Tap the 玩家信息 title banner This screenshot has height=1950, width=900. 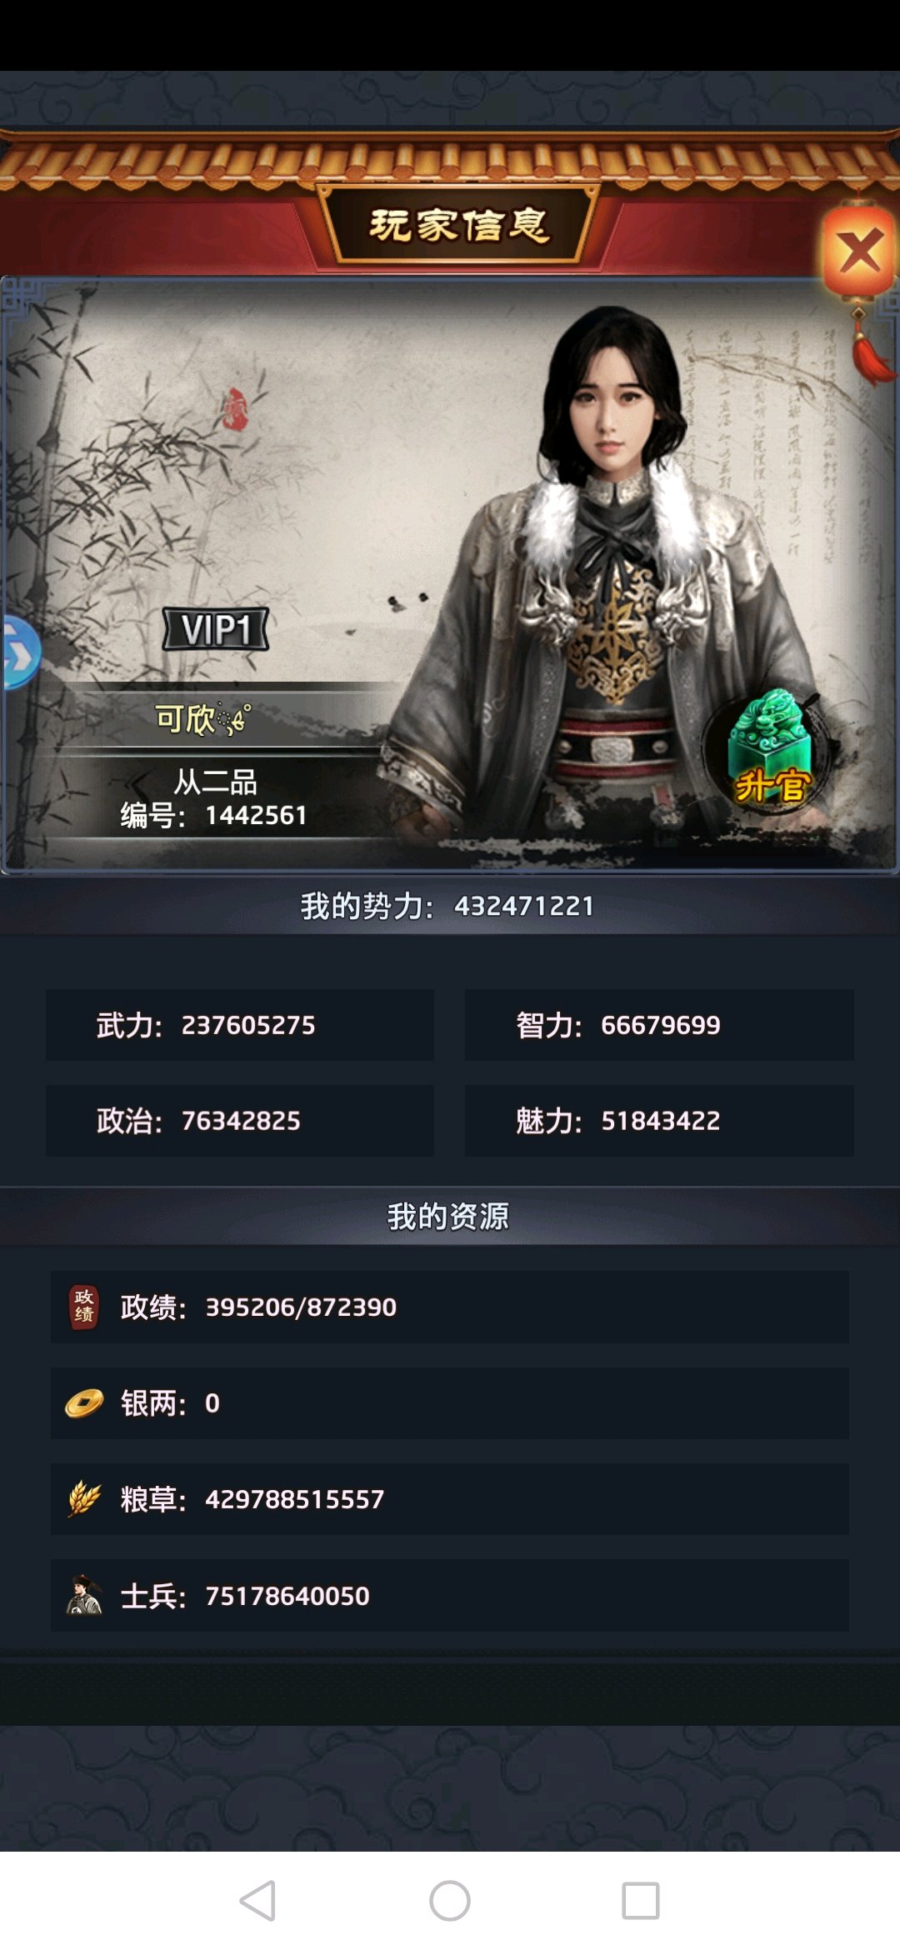pyautogui.click(x=458, y=225)
